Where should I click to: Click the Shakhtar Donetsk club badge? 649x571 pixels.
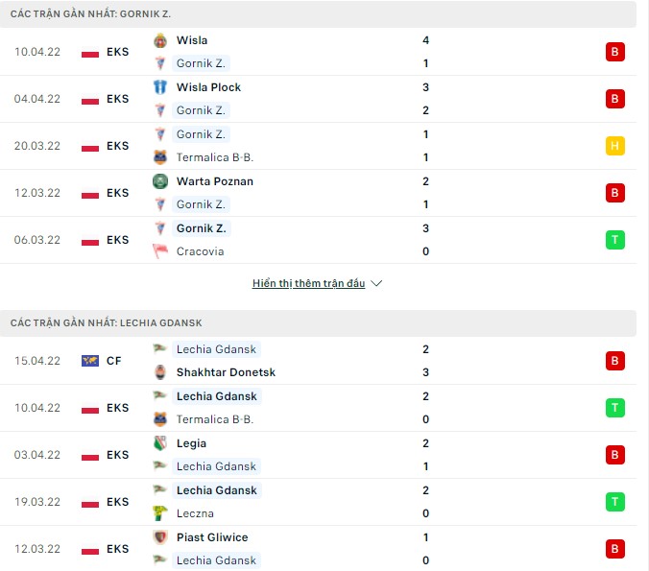click(160, 372)
